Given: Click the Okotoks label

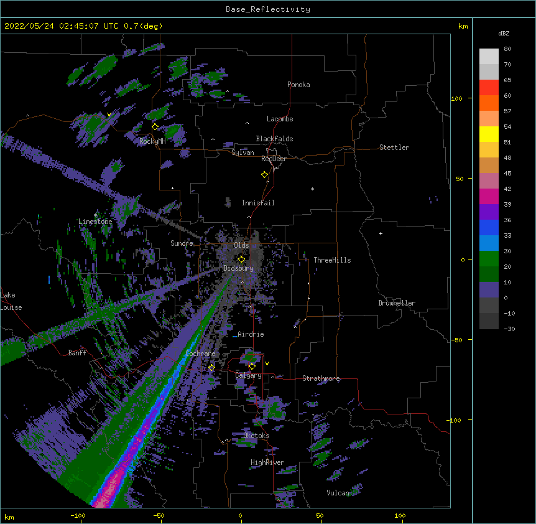Looking at the screenshot, I should (256, 436).
